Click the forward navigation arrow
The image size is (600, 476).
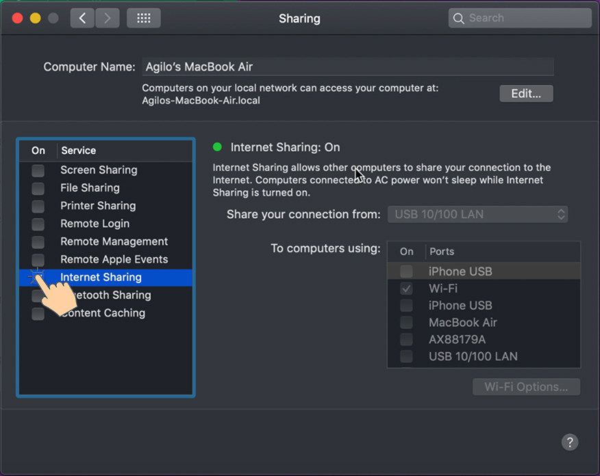107,18
